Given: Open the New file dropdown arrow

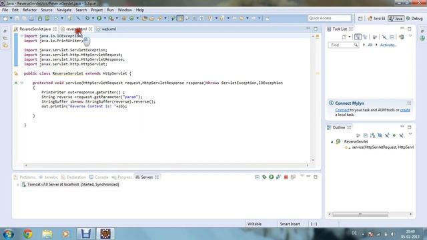Looking at the screenshot, I should click(x=11, y=18).
